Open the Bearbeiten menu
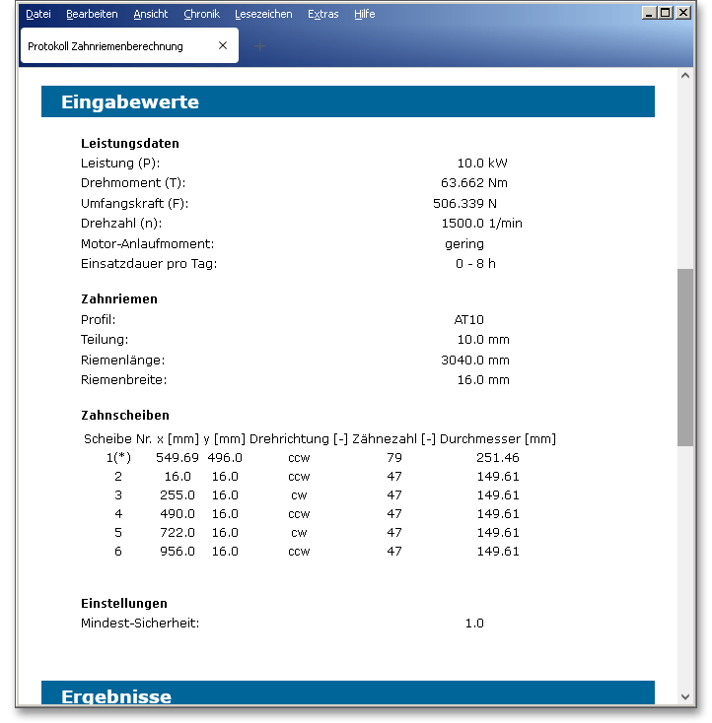The image size is (712, 723). click(92, 14)
